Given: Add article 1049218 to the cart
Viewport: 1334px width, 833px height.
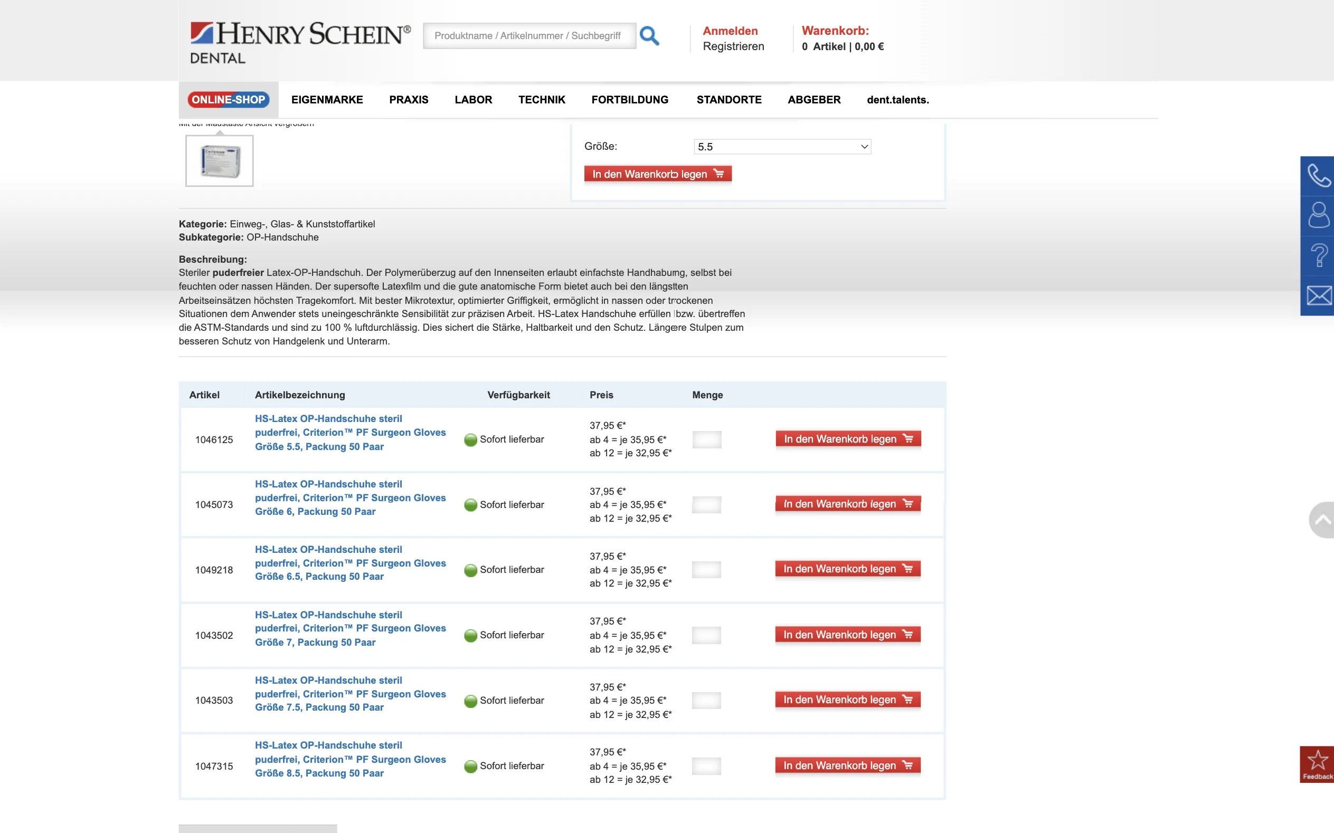Looking at the screenshot, I should pyautogui.click(x=848, y=569).
